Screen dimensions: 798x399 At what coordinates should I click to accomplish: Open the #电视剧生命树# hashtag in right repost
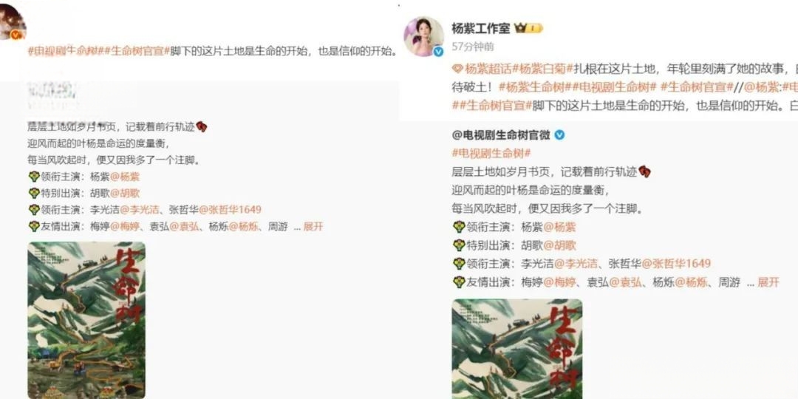(x=491, y=153)
